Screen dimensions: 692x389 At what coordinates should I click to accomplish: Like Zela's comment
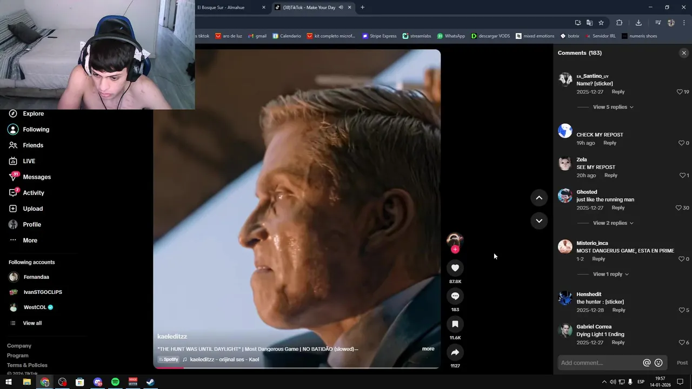coord(682,176)
